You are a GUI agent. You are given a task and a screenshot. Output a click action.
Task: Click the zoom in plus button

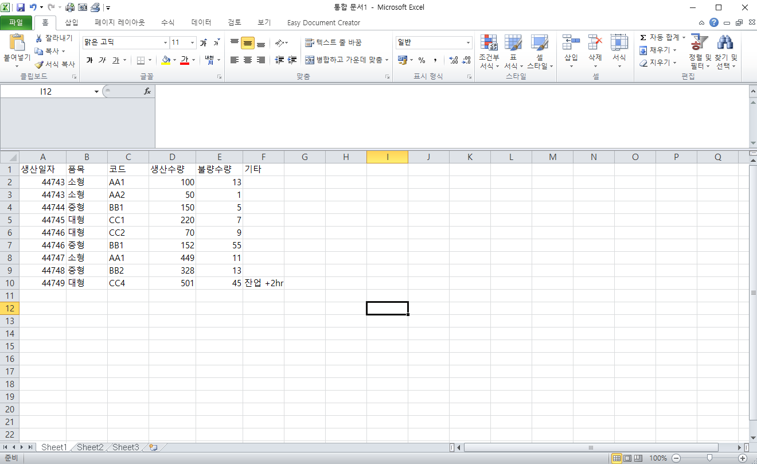coord(743,458)
